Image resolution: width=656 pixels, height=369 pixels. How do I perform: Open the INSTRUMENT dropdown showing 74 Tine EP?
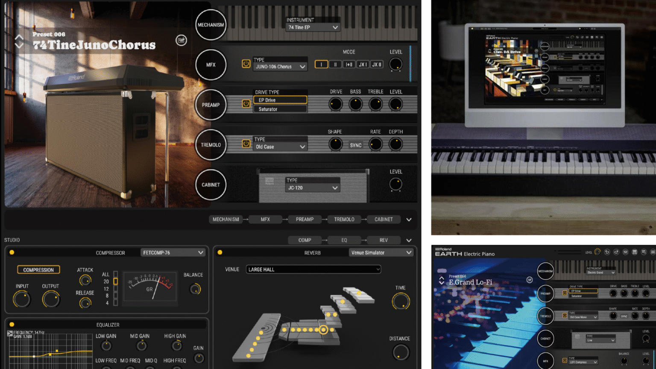tap(312, 26)
